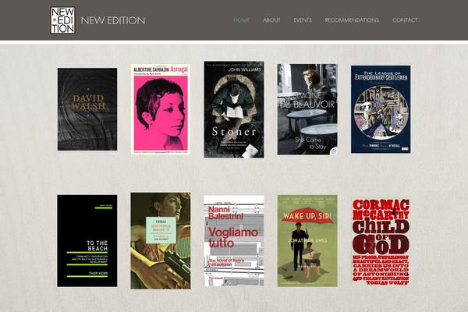
Task: Open the To The Beach book cover
Action: pyautogui.click(x=87, y=241)
